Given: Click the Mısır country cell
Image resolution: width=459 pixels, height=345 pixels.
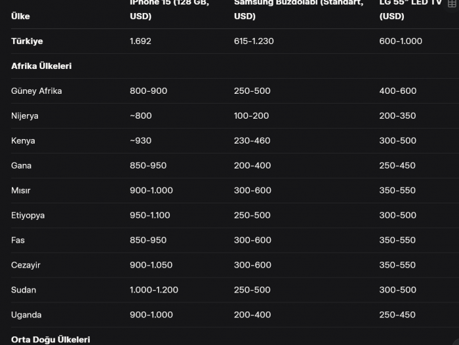Looking at the screenshot, I should pos(21,190).
